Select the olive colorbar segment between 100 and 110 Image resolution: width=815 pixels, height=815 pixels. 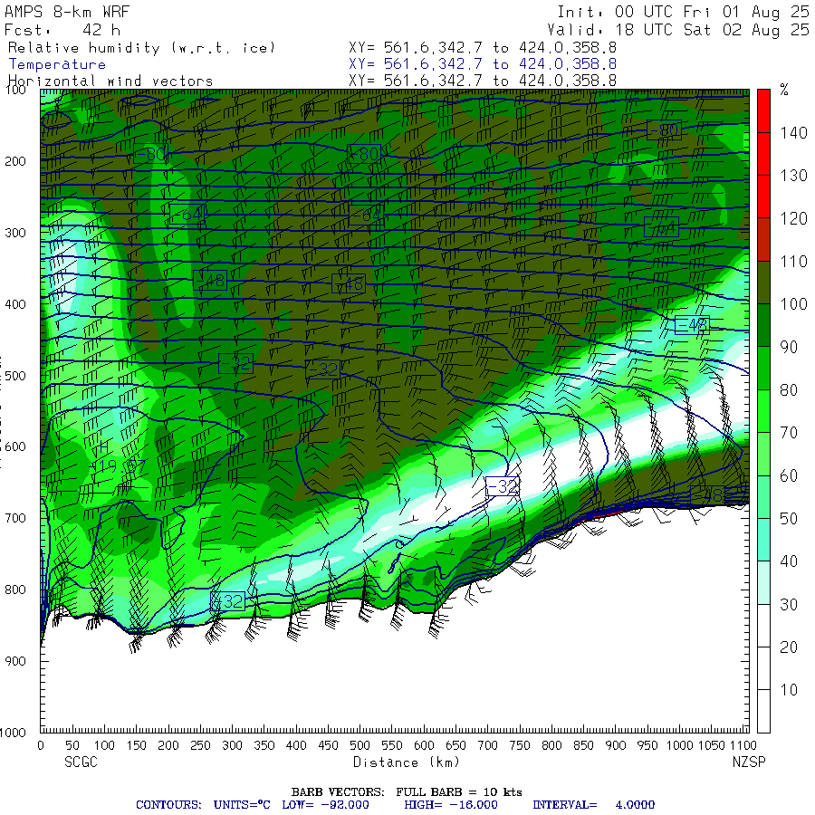[763, 283]
